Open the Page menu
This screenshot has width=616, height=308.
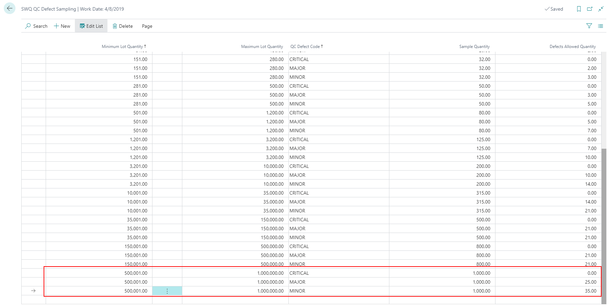pos(147,26)
